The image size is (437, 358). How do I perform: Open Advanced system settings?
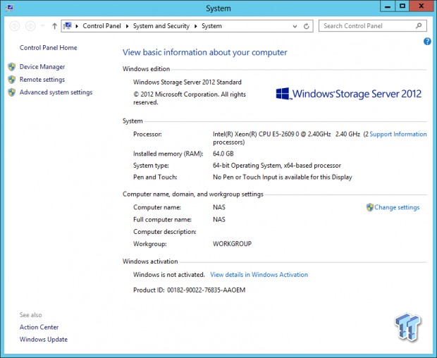coord(56,92)
